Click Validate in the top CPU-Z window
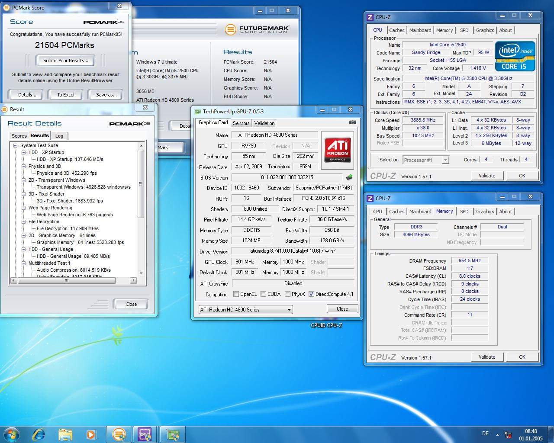 coord(487,176)
